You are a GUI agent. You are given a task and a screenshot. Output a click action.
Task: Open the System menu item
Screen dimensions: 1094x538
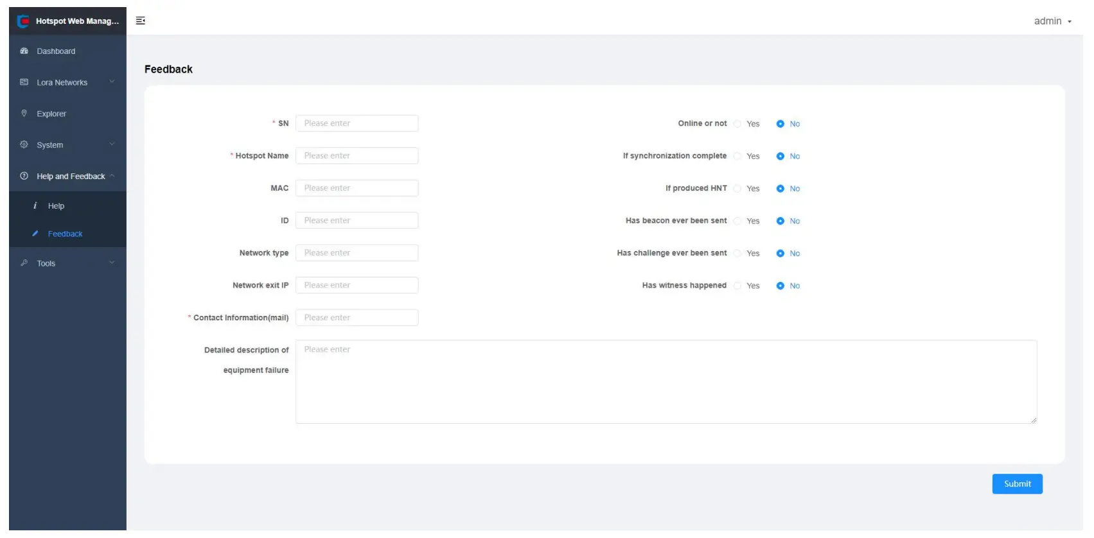tap(67, 144)
